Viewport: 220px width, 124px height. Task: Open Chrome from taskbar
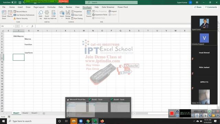88,121
